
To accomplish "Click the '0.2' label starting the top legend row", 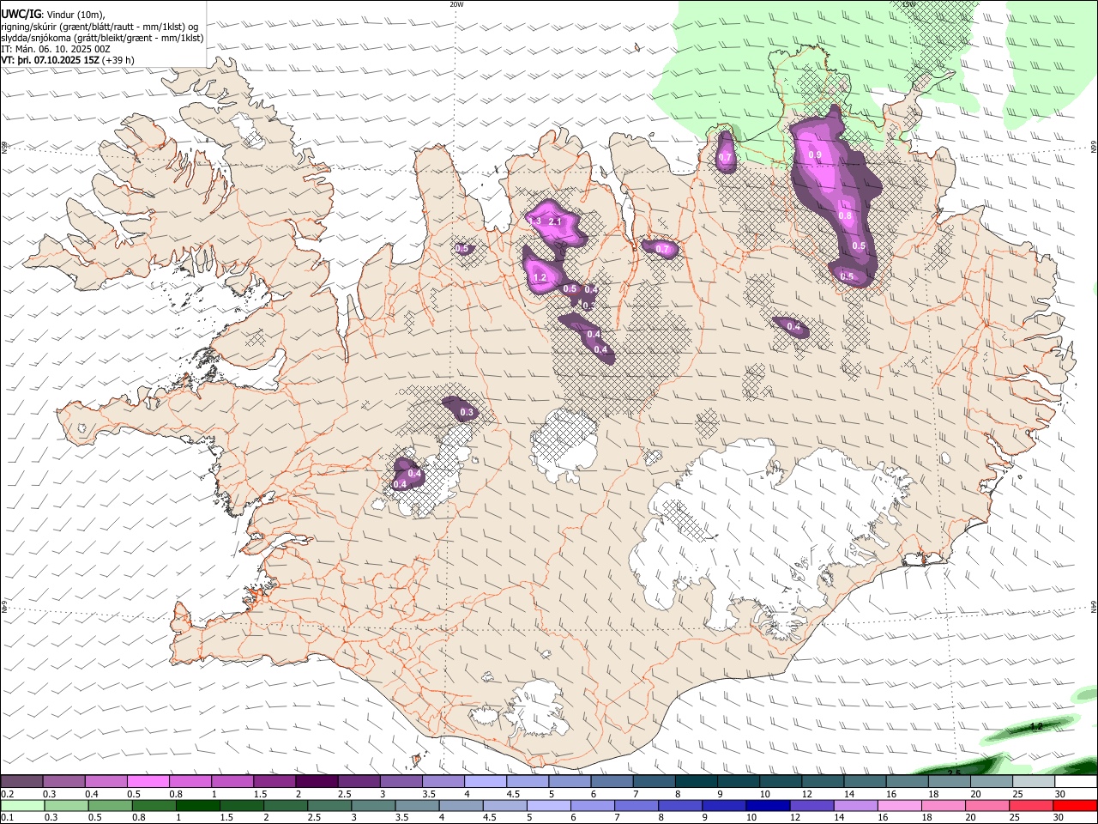I will coord(7,794).
